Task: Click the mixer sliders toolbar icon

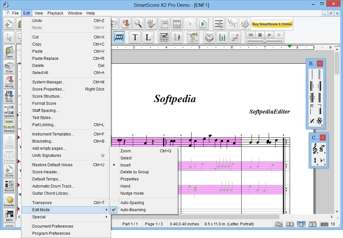Action: click(219, 23)
